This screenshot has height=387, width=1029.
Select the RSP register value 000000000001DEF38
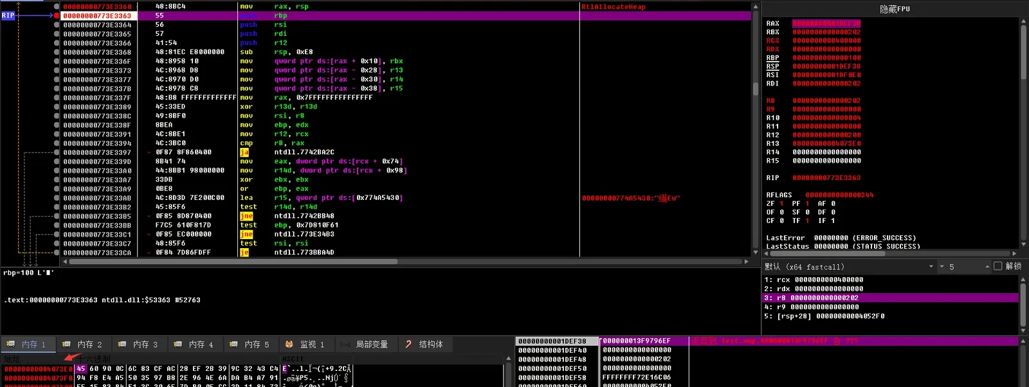tap(826, 66)
